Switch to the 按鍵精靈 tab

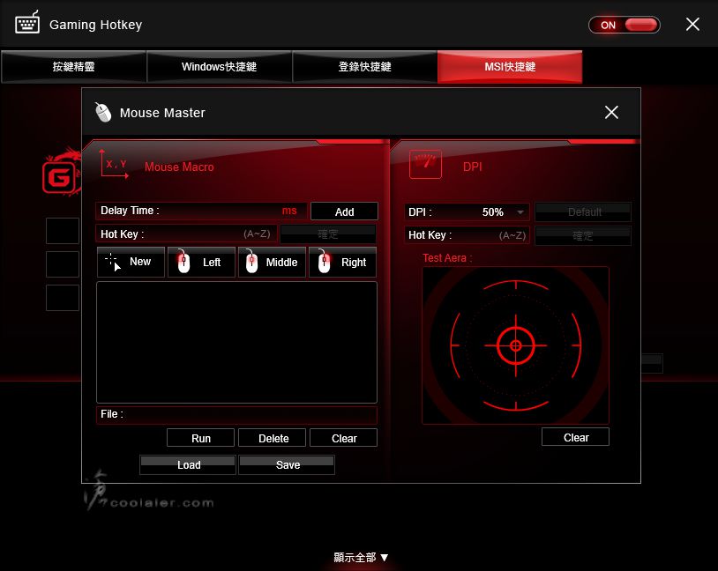[x=74, y=67]
